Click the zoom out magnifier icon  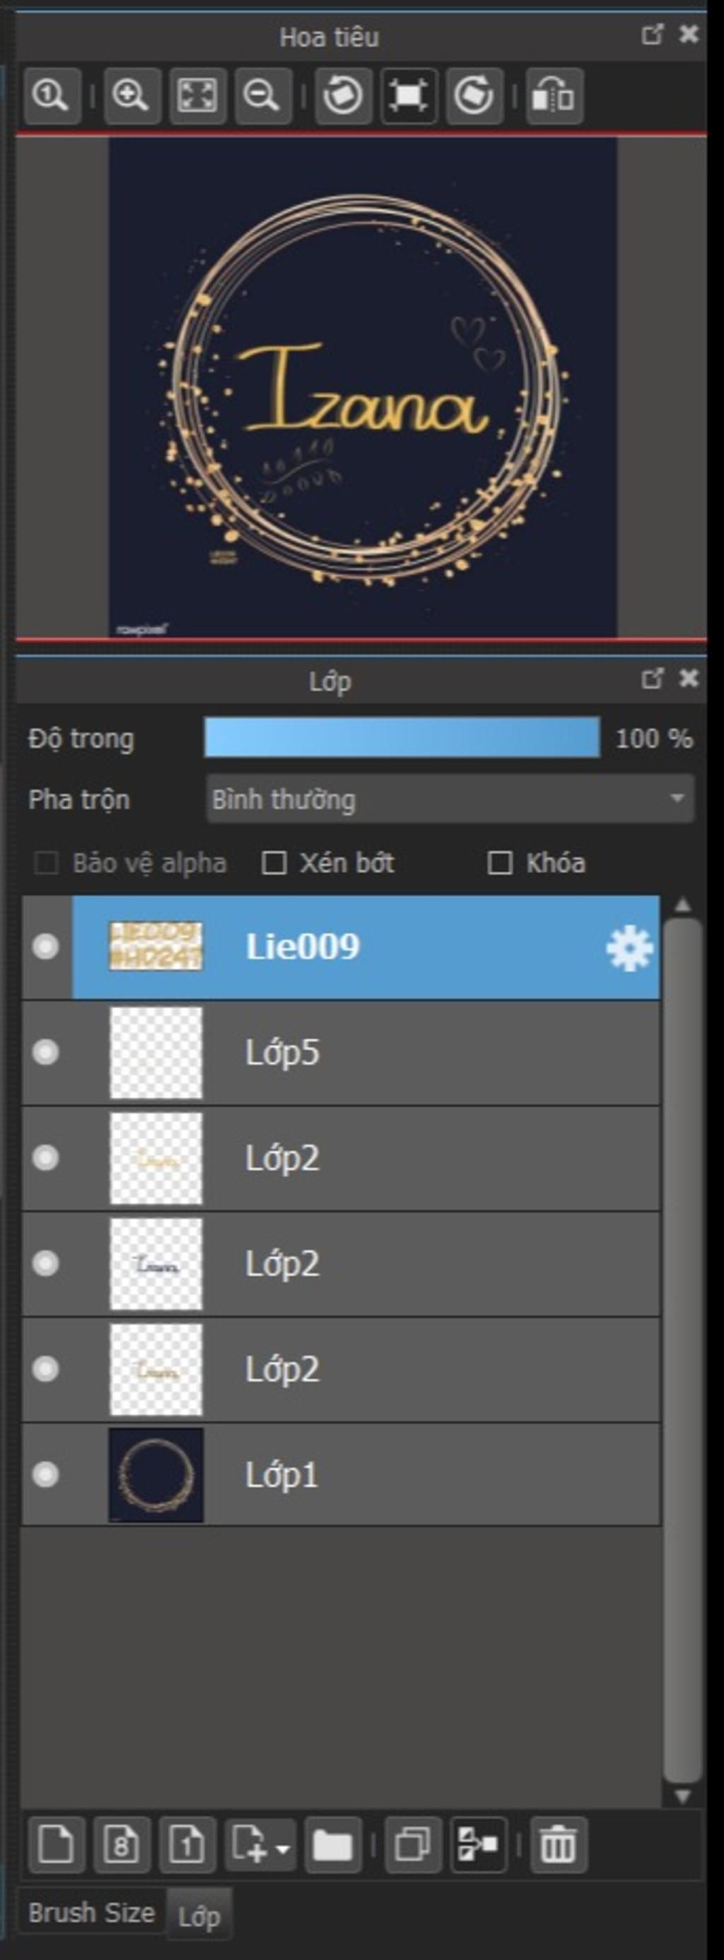(262, 96)
